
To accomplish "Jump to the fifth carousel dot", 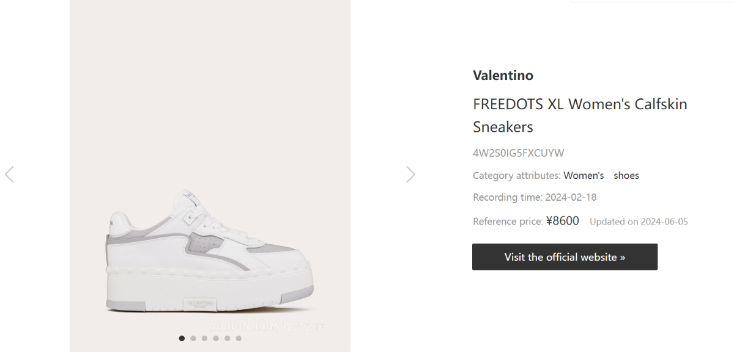I will coord(227,338).
